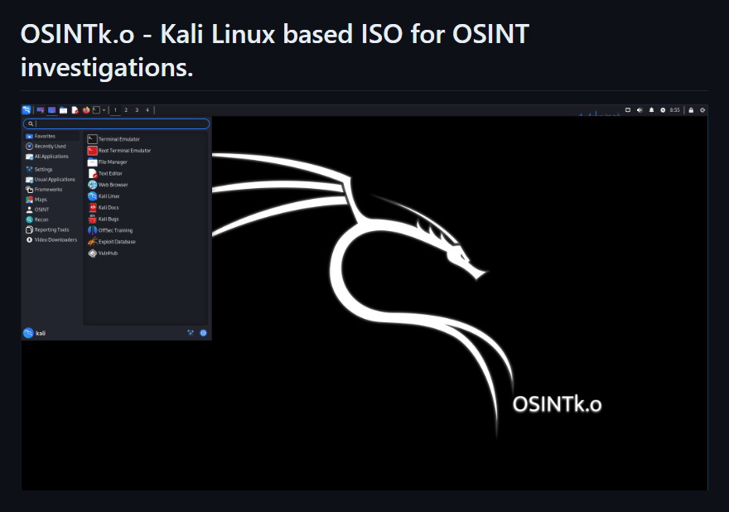Click the purple screen launcher in top panel
This screenshot has height=512, width=729.
pyautogui.click(x=51, y=110)
